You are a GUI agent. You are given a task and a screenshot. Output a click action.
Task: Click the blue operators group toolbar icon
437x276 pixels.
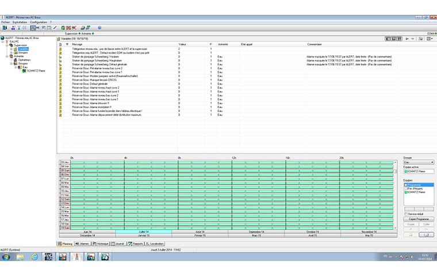pyautogui.click(x=13, y=28)
